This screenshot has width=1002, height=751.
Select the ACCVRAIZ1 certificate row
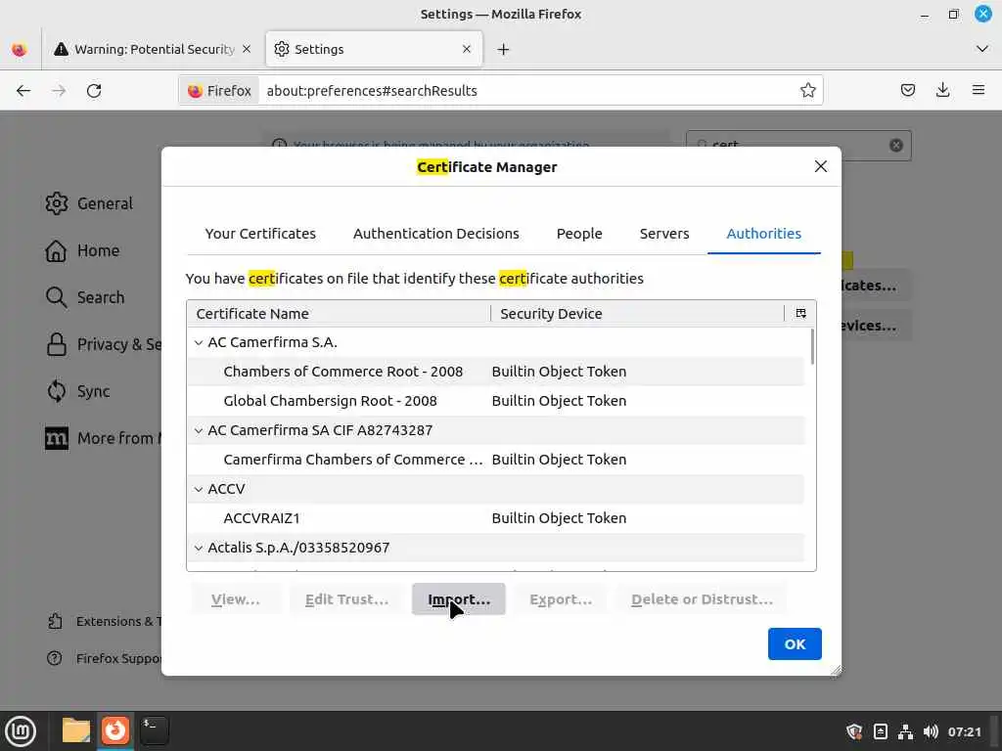(495, 518)
